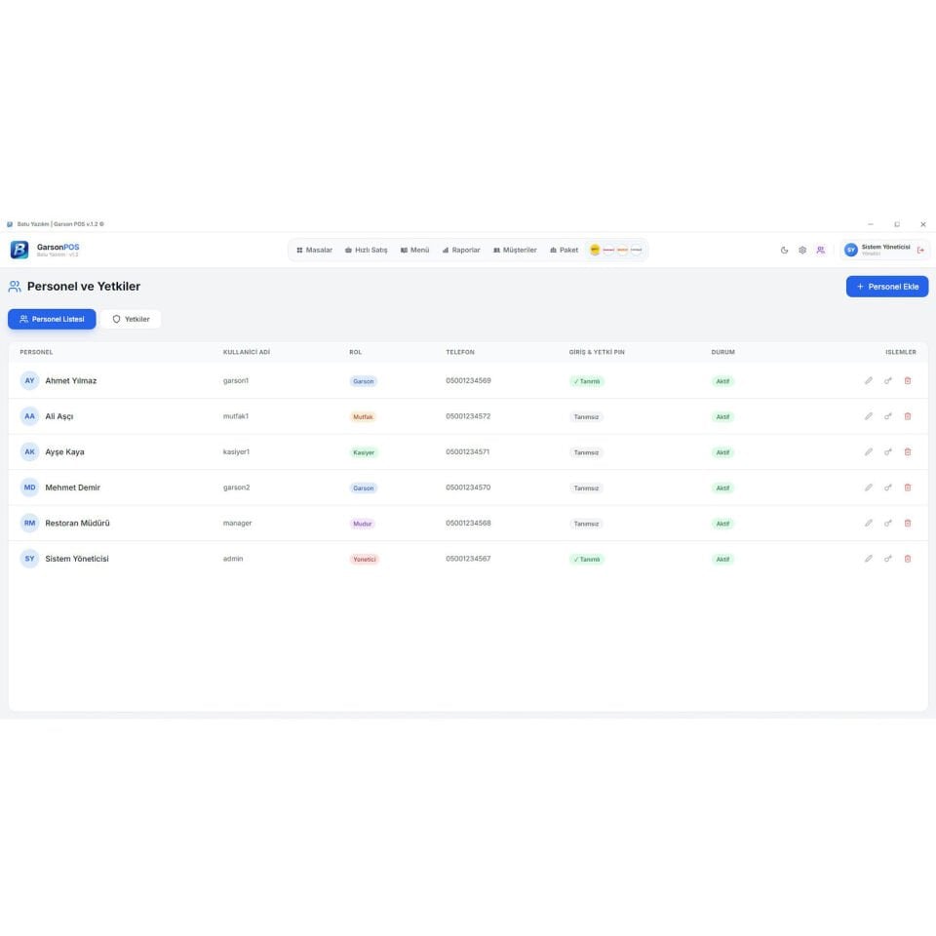Click the purple Müdür role badge
The image size is (936, 936).
(x=363, y=524)
